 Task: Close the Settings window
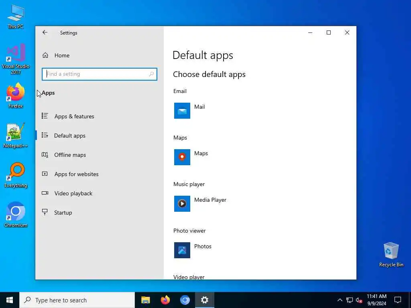tap(347, 32)
